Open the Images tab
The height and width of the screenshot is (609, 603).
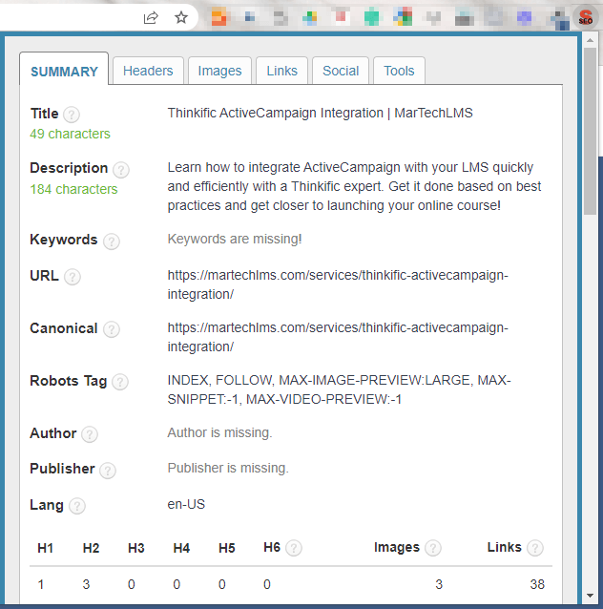pos(219,71)
